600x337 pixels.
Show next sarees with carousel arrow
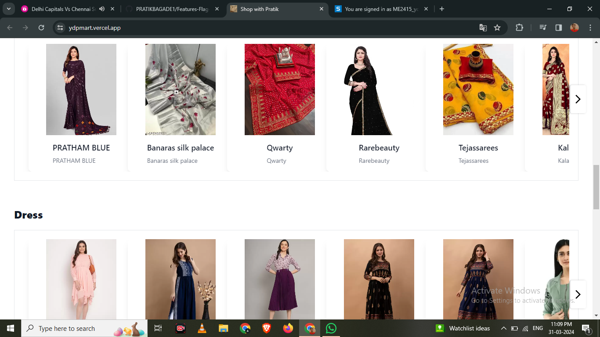[x=578, y=99]
